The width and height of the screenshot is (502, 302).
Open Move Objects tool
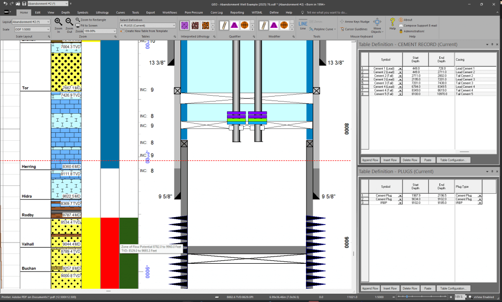(x=377, y=25)
